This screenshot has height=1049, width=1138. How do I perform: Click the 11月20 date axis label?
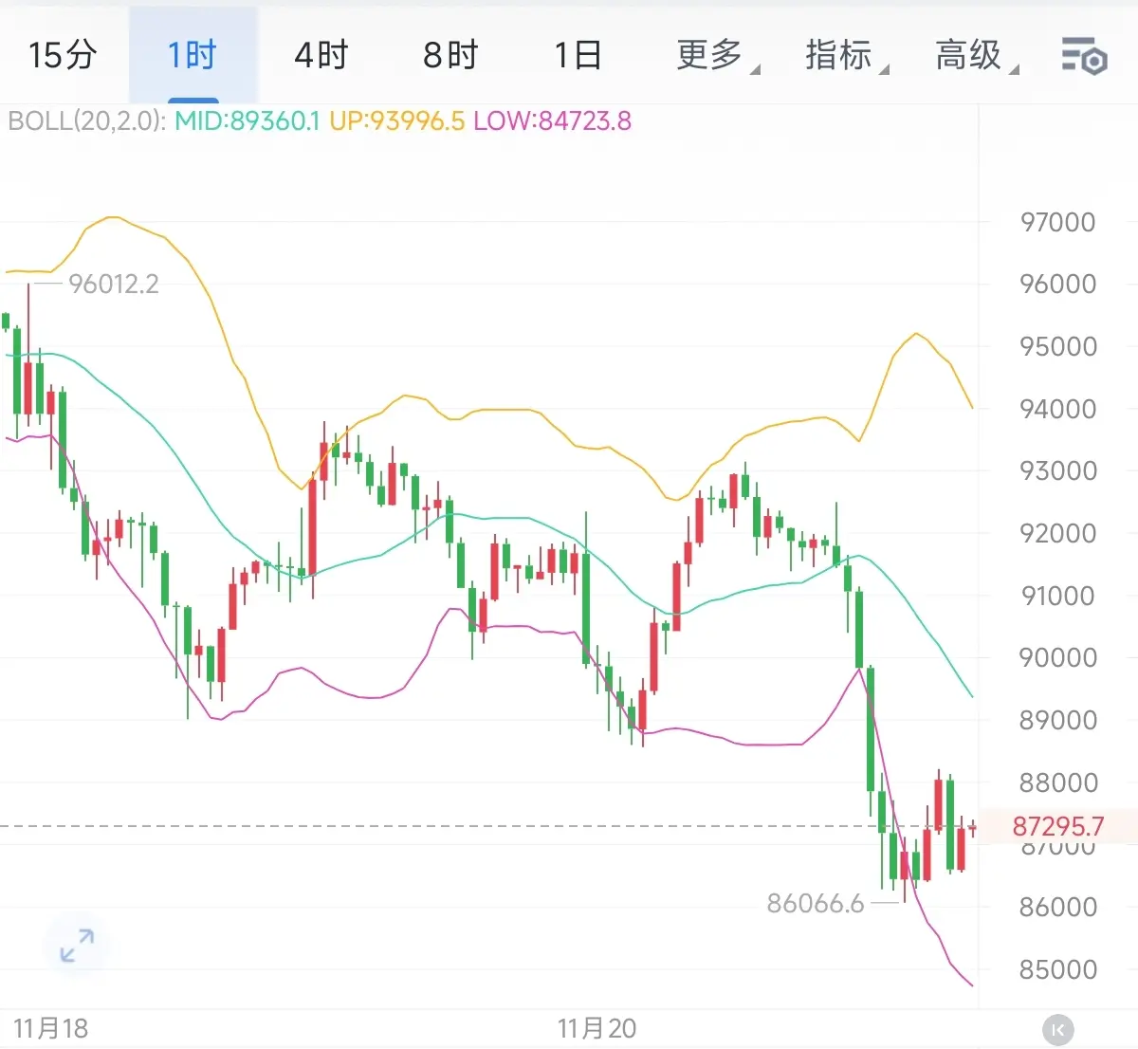point(597,1028)
